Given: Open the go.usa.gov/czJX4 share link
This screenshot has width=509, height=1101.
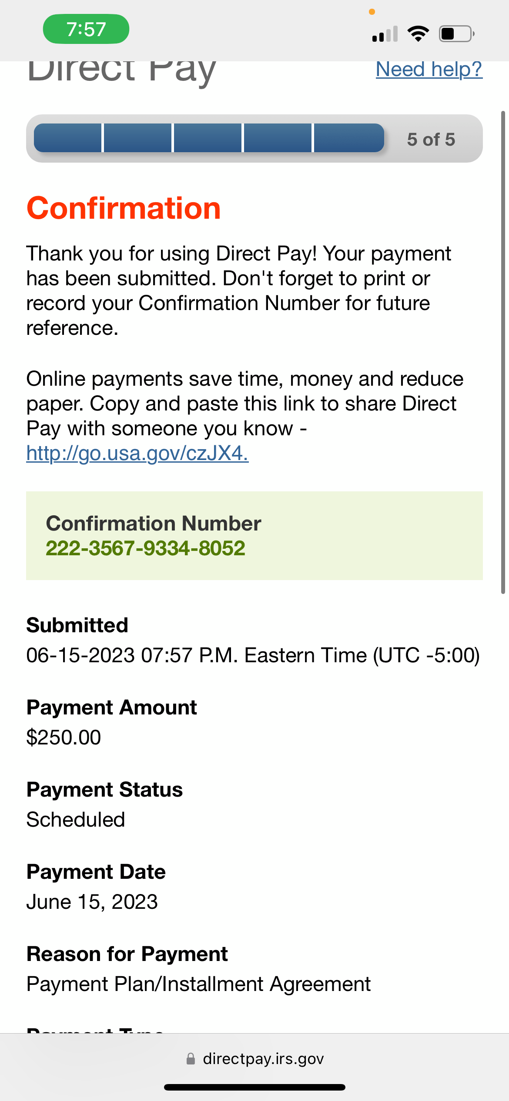Looking at the screenshot, I should point(137,453).
